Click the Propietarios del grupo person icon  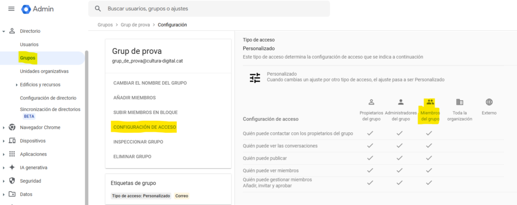tap(371, 102)
